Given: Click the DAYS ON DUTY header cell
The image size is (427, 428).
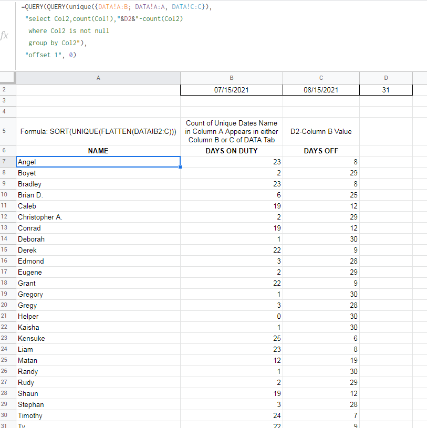Looking at the screenshot, I should [232, 151].
